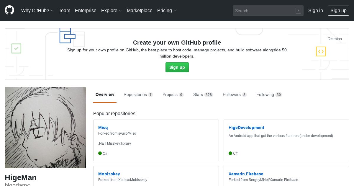Click the Followers count badge 8
The height and width of the screenshot is (186, 354).
tap(244, 95)
